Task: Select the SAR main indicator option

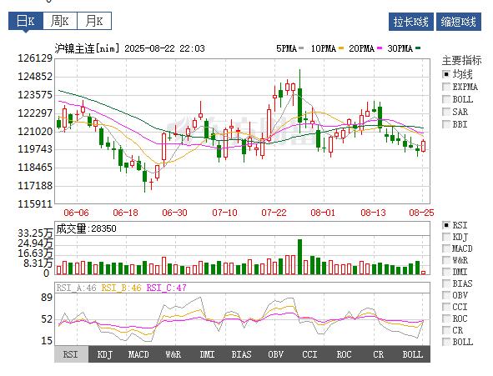Action: 445,112
